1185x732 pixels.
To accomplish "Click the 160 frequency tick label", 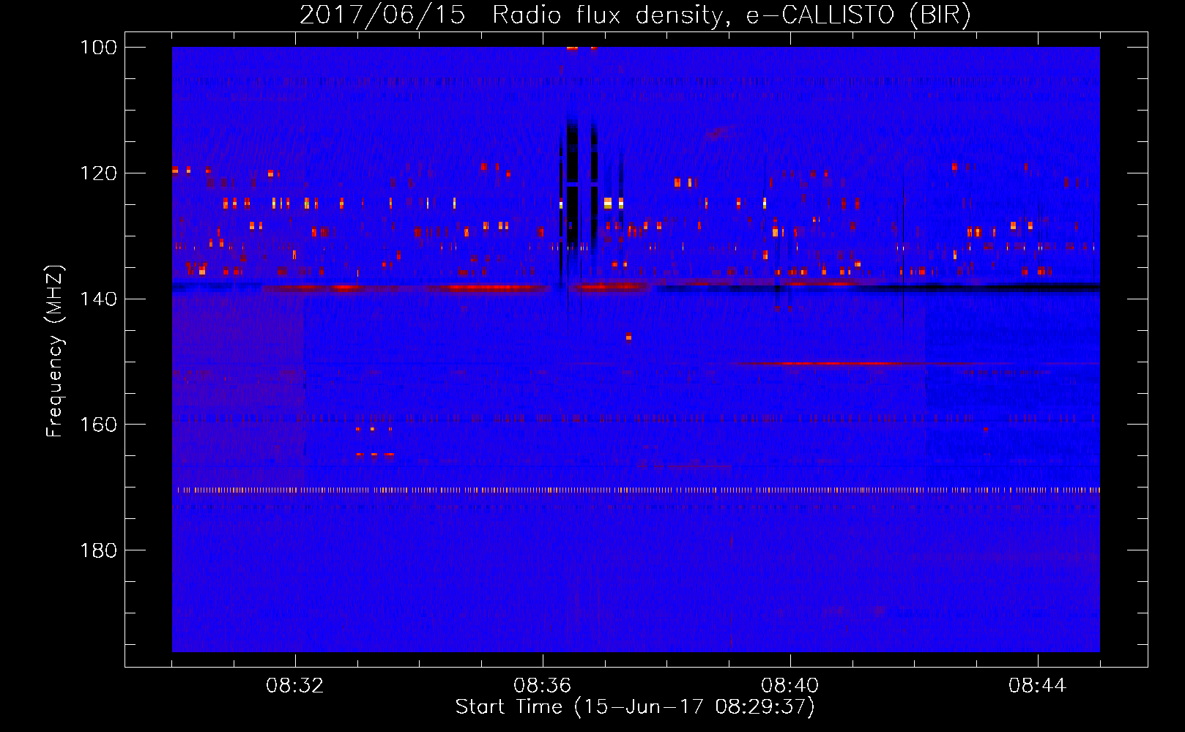I will tap(98, 425).
